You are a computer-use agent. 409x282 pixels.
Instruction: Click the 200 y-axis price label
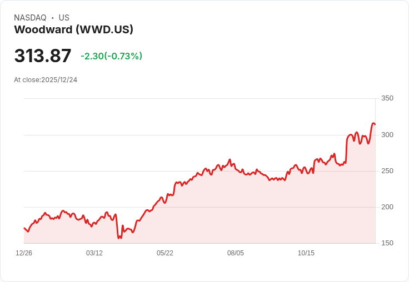point(387,207)
